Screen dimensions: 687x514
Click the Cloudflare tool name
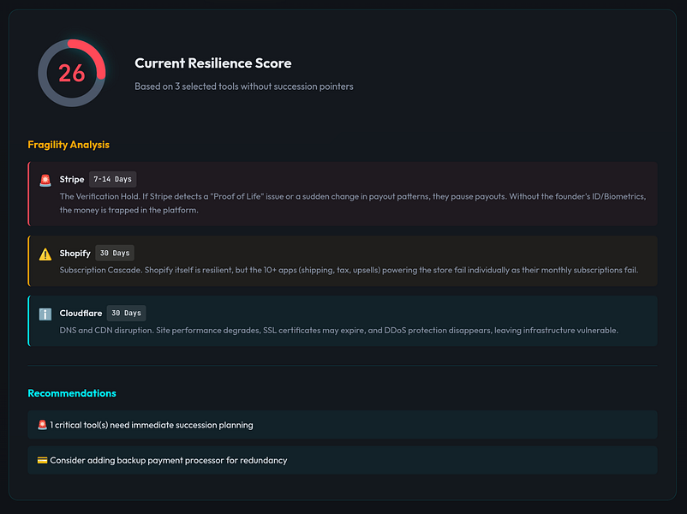coord(81,314)
